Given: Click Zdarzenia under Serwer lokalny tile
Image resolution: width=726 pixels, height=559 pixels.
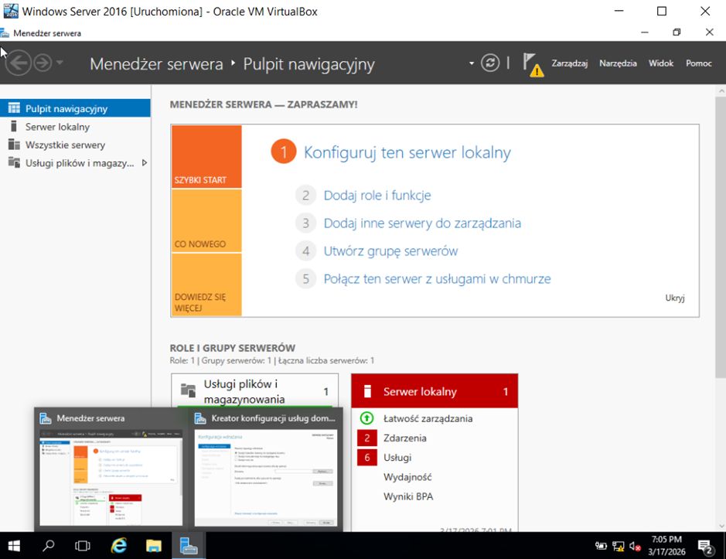Looking at the screenshot, I should click(x=405, y=438).
